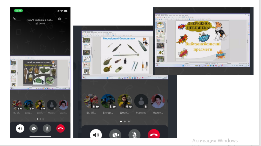The width and height of the screenshot is (261, 146).
Task: Toggle microphone mute in the left phone call
Action: click(x=47, y=128)
